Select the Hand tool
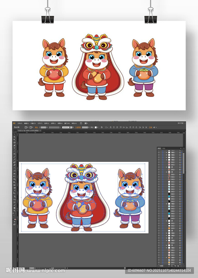198x278 pixels. click(x=14, y=208)
